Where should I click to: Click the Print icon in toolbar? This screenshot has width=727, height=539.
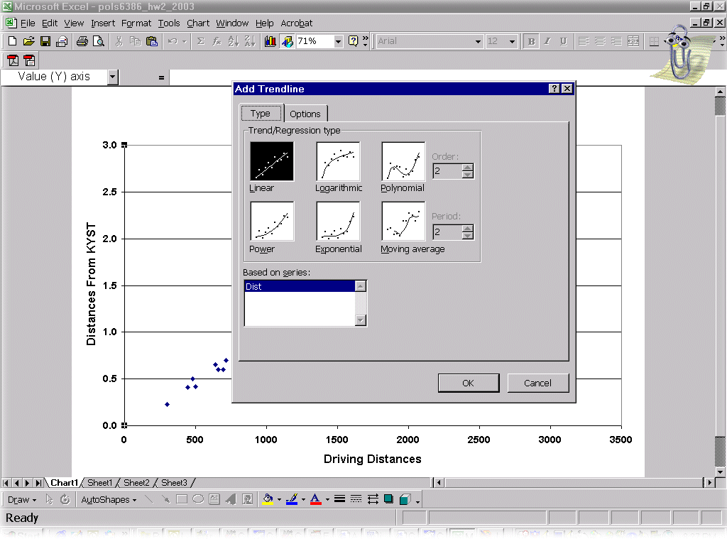(x=82, y=41)
